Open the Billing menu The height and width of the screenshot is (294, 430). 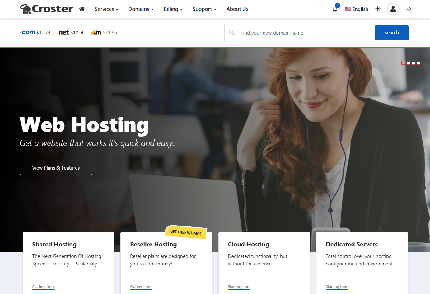tap(173, 9)
